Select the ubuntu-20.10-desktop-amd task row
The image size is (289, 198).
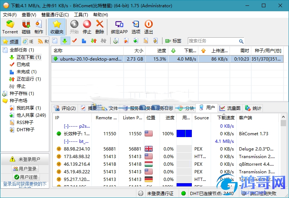pos(168,59)
